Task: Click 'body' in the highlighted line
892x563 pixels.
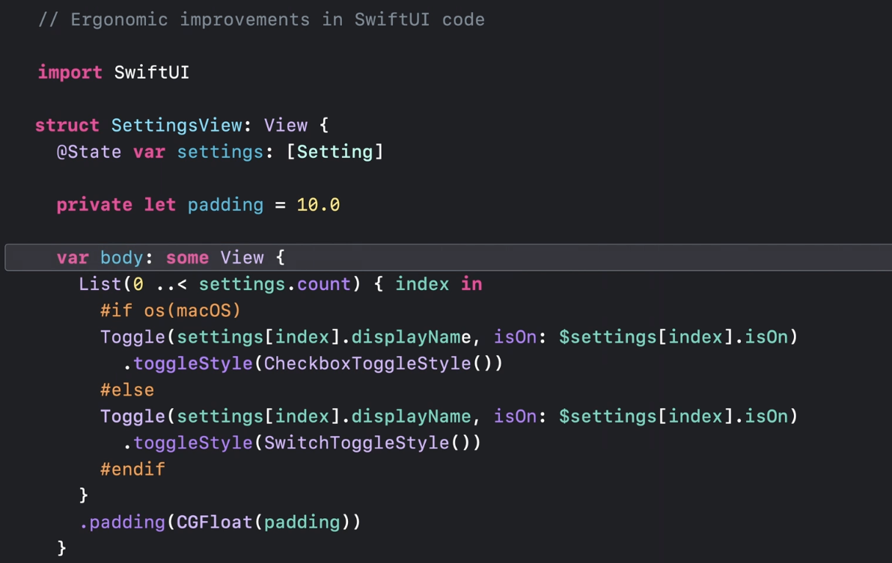Action: pos(121,258)
